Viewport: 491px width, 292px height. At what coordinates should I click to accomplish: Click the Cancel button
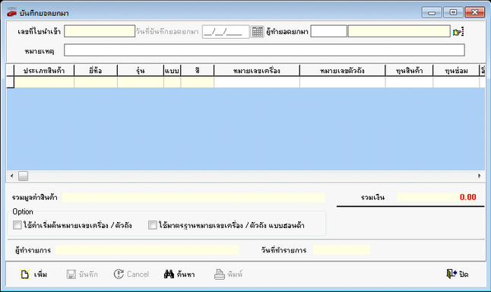coord(131,275)
